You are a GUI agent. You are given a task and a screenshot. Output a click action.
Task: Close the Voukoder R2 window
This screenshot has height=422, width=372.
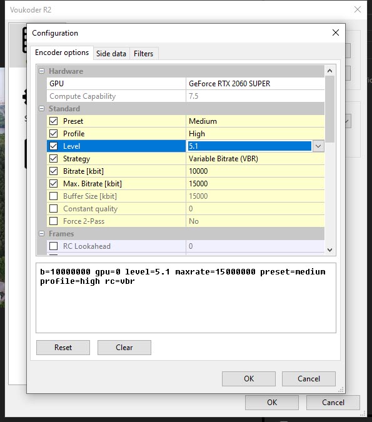click(x=358, y=9)
